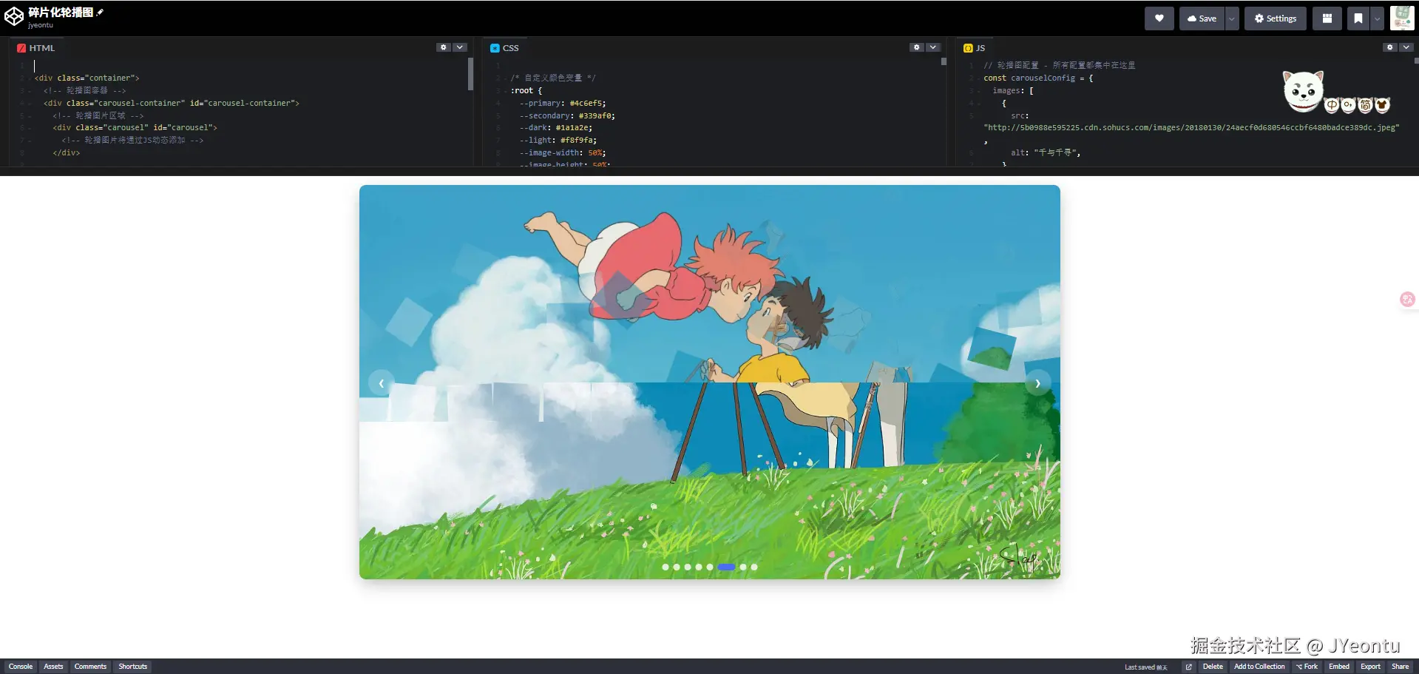Click the yellow JS language icon

click(x=968, y=48)
